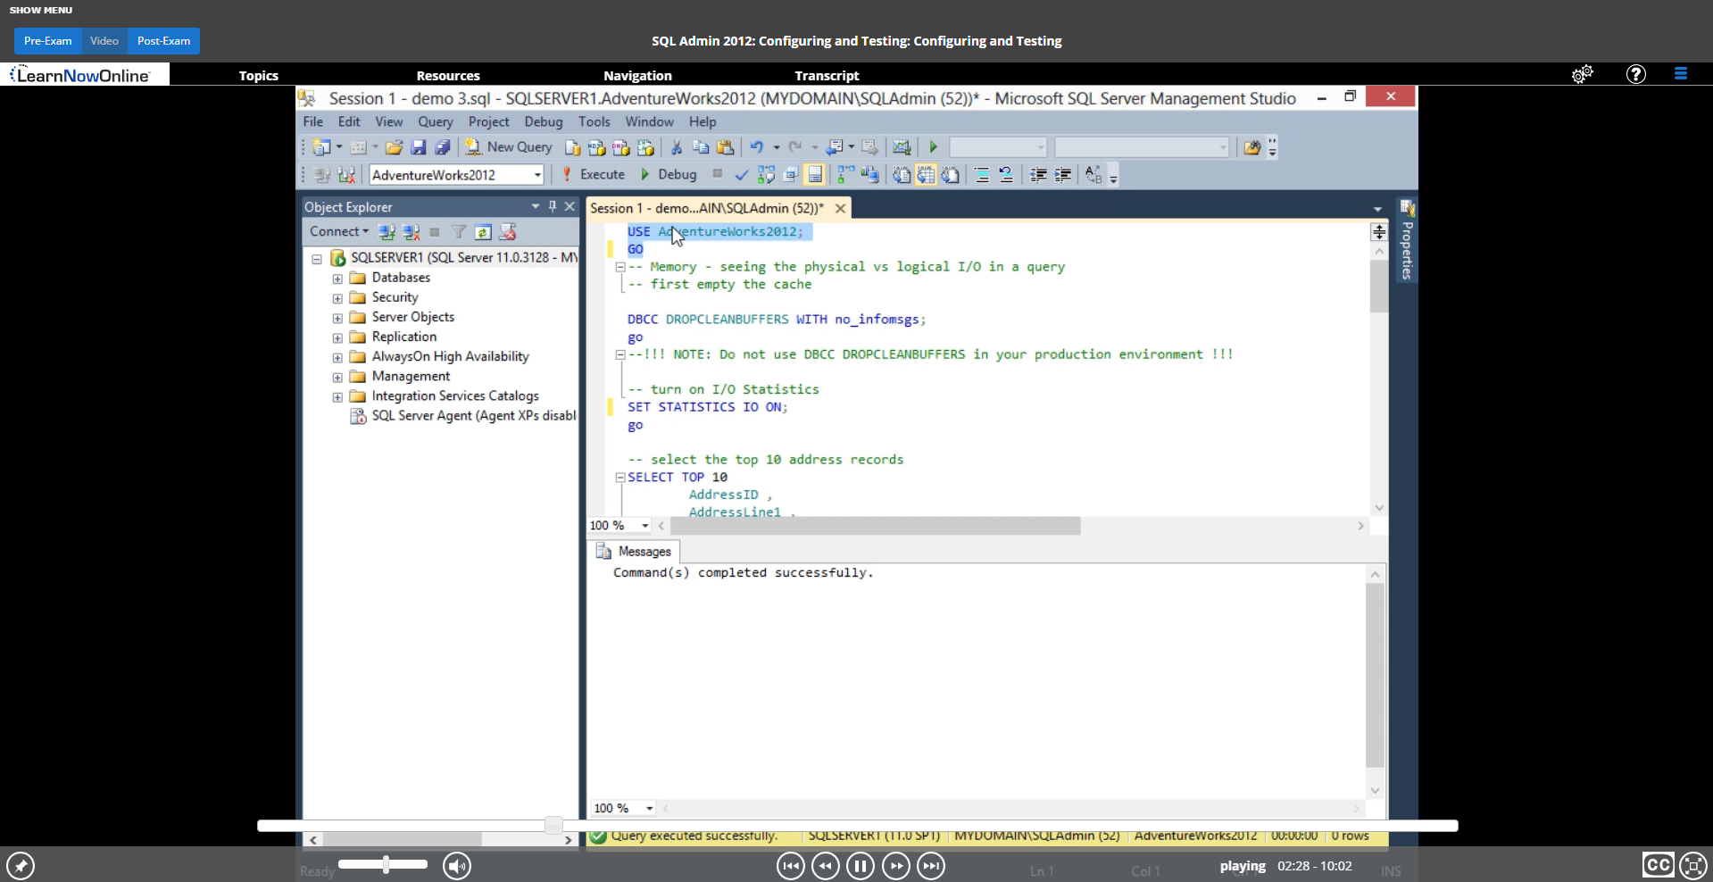Toggle the pin icon on Object Explorer
This screenshot has width=1713, height=882.
[553, 206]
